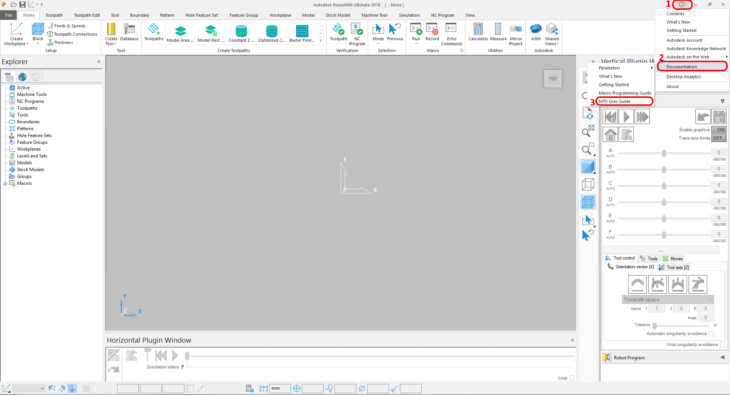Select the Model Rest toolpath strategy
730x395 pixels.
pos(211,33)
